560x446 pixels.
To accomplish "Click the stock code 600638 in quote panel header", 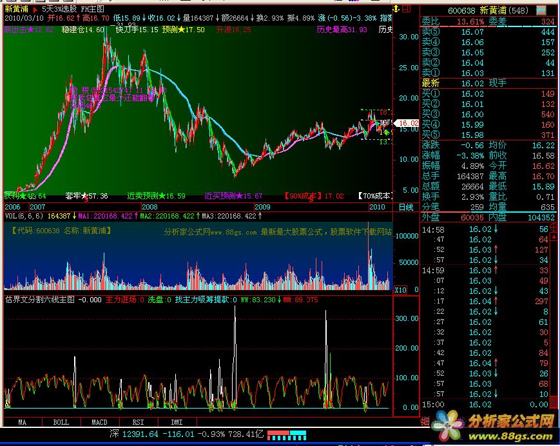I will pyautogui.click(x=461, y=11).
